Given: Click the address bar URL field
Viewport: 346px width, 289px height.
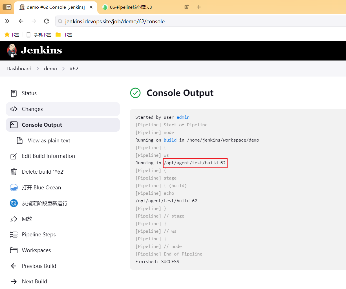Looking at the screenshot, I should pyautogui.click(x=201, y=21).
